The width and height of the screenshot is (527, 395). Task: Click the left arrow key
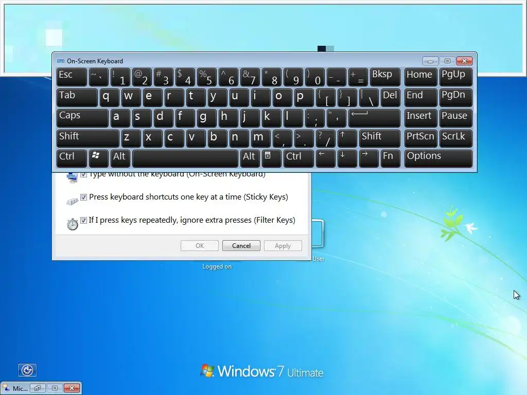326,158
